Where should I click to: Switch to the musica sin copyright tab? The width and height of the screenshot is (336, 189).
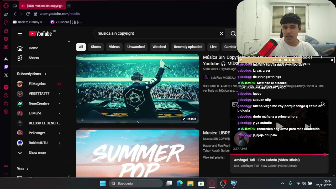pos(42,6)
